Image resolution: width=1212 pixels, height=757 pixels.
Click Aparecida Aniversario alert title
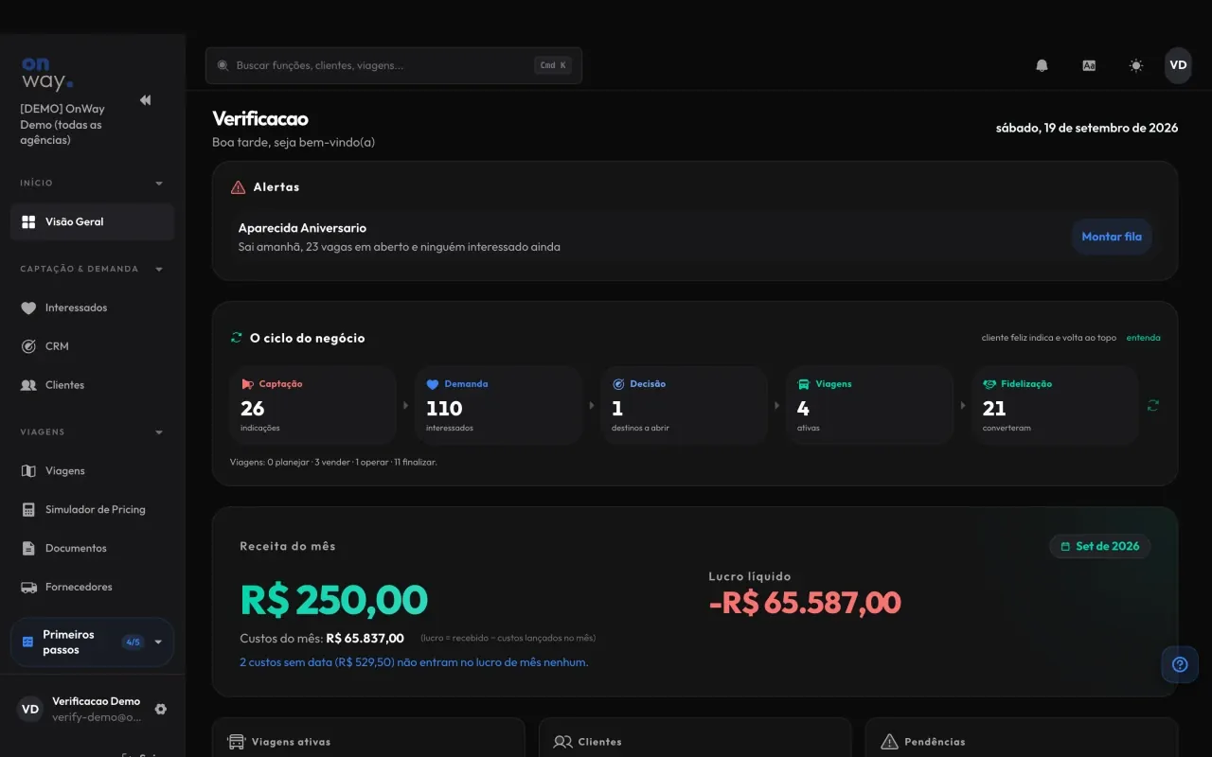click(302, 228)
